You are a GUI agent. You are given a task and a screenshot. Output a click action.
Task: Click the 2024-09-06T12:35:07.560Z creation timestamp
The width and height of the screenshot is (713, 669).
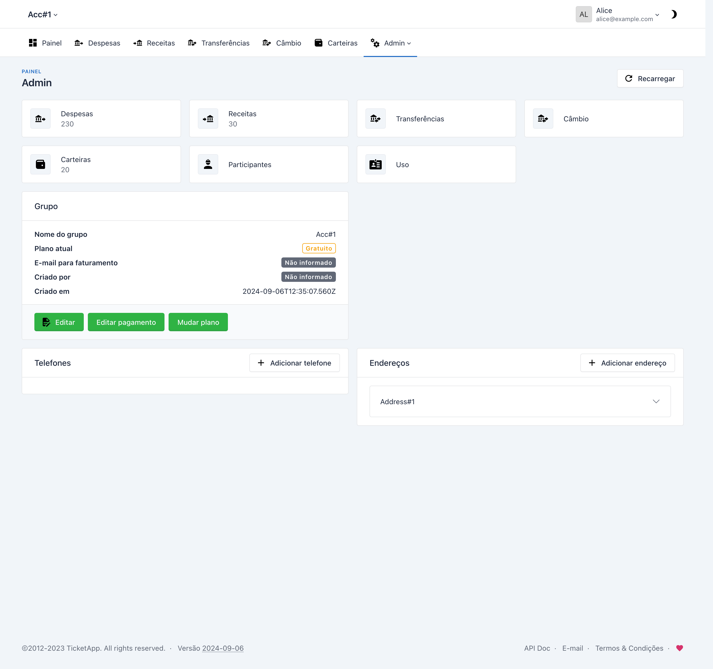click(x=289, y=291)
